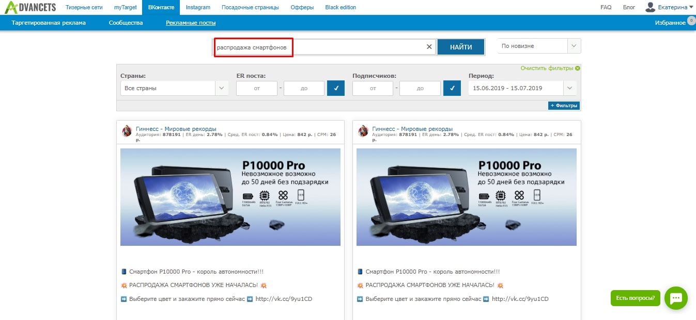Go to Таргетированная реклама section
The image size is (696, 320).
[49, 23]
